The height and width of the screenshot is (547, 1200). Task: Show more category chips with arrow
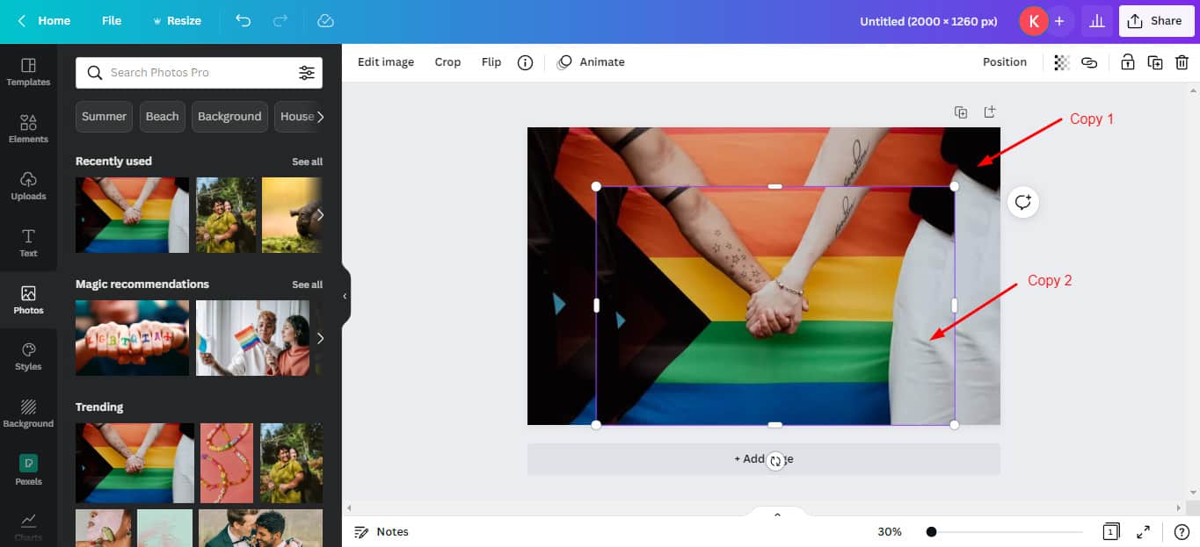[x=321, y=116]
